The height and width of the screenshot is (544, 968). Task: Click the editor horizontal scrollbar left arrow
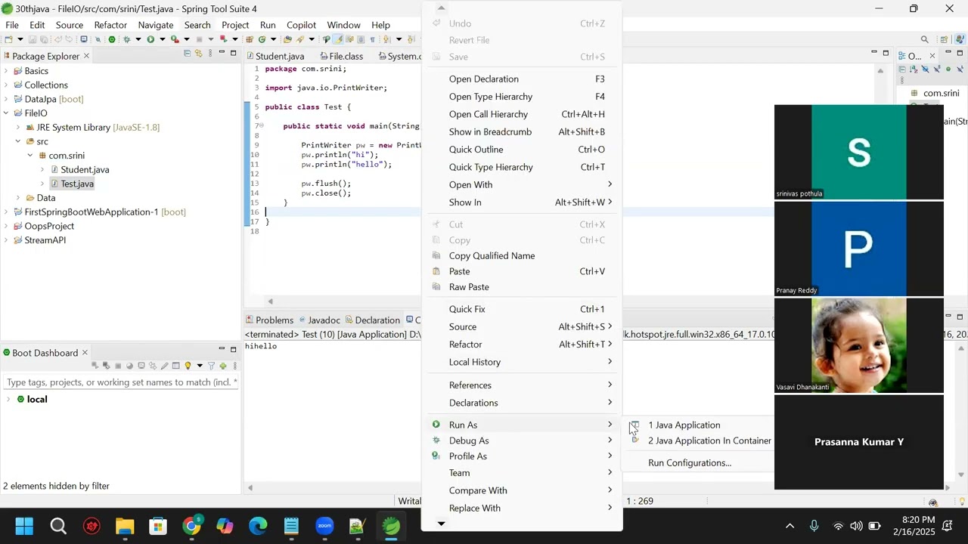pos(271,301)
